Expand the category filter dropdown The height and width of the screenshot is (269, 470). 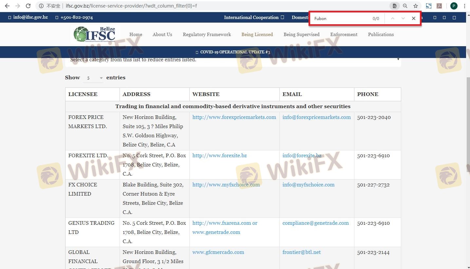click(x=233, y=60)
